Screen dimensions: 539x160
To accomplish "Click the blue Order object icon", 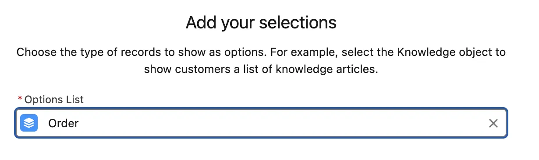I will (29, 123).
